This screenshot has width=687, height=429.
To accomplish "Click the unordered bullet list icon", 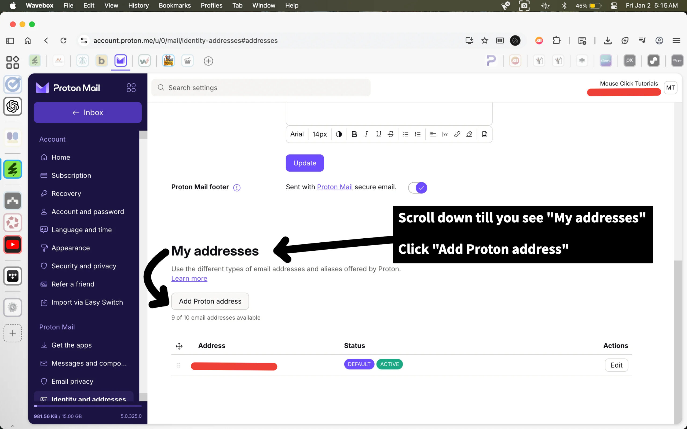I will (x=405, y=134).
